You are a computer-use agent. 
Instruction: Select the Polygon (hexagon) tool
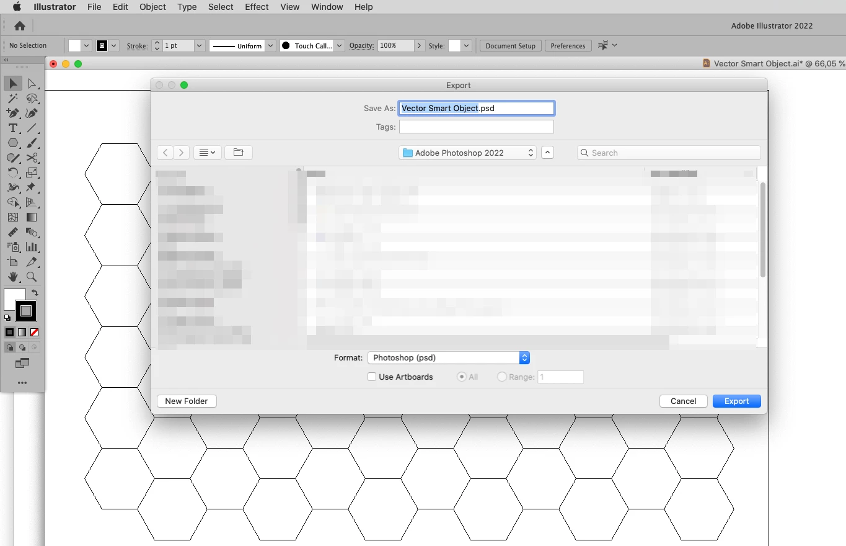tap(13, 143)
